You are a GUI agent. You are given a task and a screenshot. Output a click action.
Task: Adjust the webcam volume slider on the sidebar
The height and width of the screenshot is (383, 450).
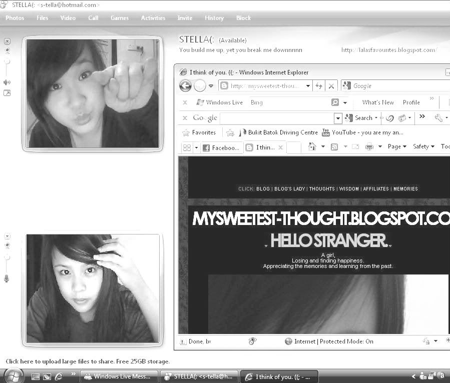tap(7, 62)
